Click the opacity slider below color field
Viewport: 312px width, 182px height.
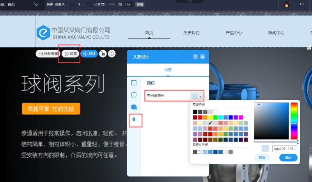277,142
